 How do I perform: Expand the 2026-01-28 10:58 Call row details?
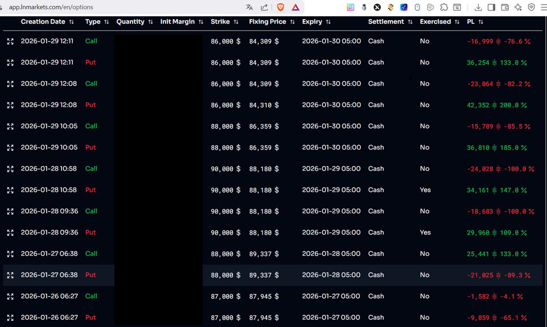pyautogui.click(x=10, y=169)
